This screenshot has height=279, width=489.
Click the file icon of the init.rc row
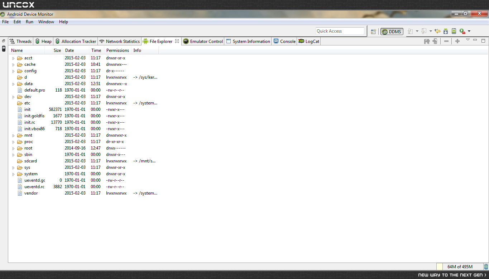coord(20,122)
